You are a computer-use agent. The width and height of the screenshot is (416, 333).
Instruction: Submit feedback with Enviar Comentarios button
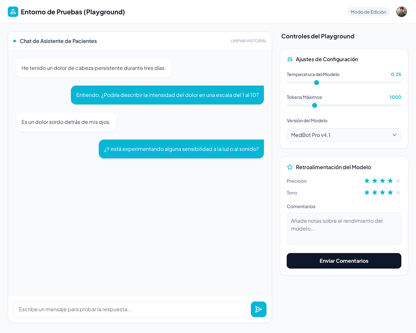pyautogui.click(x=344, y=261)
